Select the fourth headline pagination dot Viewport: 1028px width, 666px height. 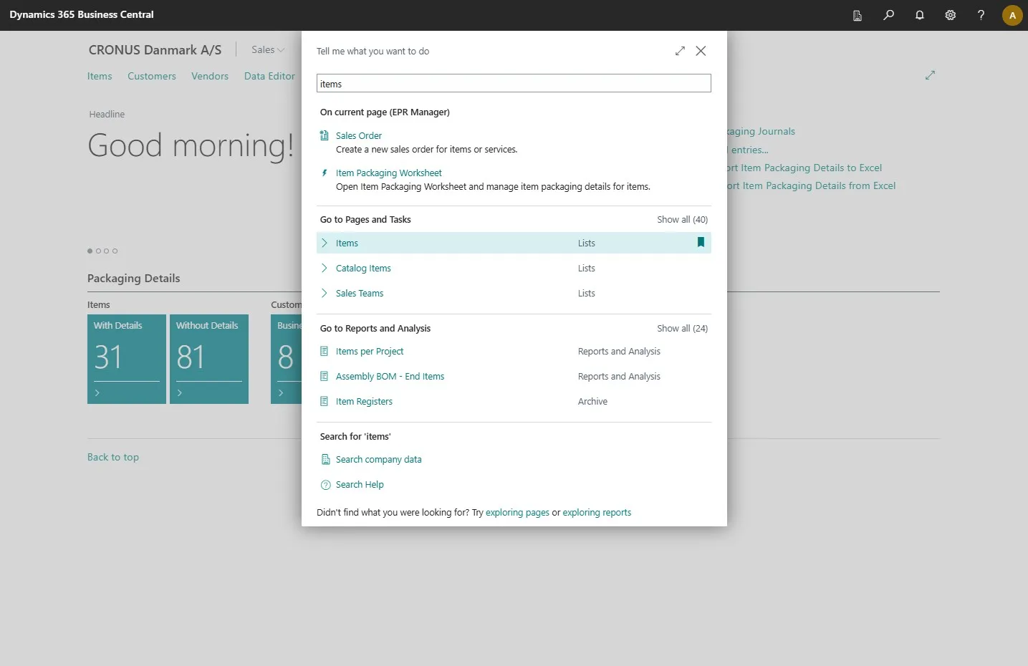115,251
